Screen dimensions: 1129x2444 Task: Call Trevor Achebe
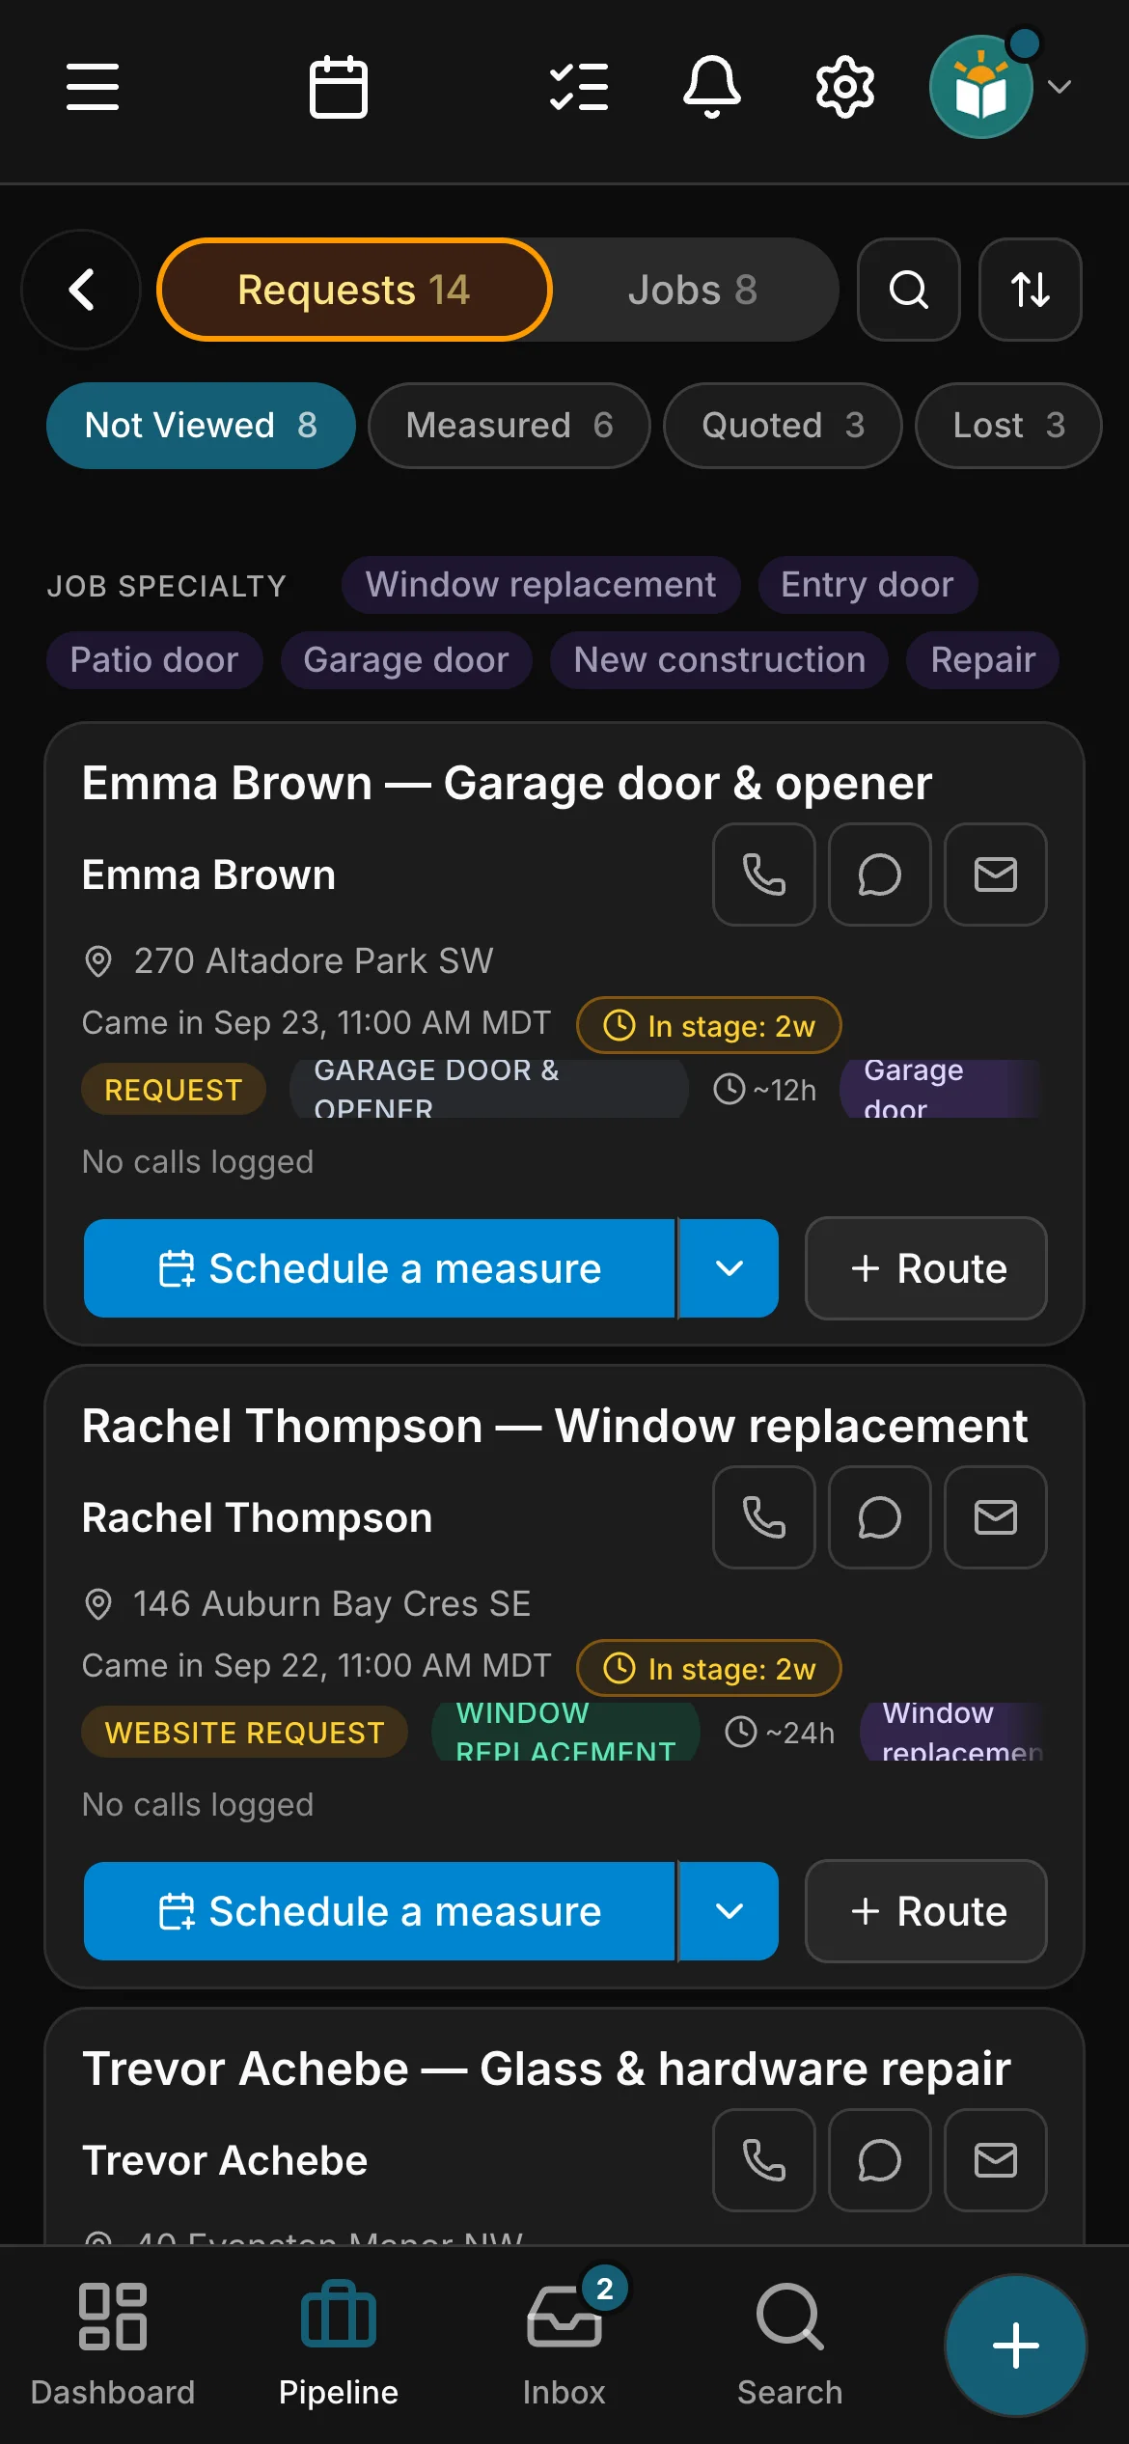point(764,2160)
